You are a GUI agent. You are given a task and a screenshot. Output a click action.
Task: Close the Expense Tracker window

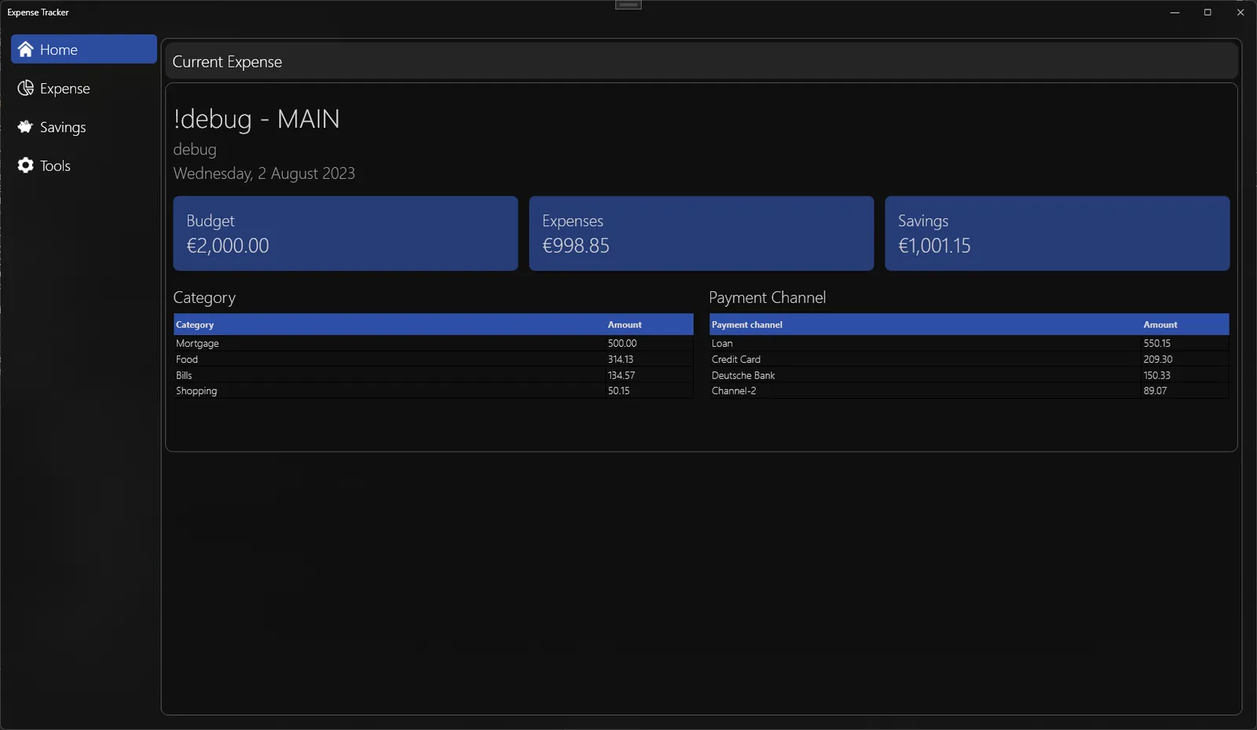pos(1241,12)
